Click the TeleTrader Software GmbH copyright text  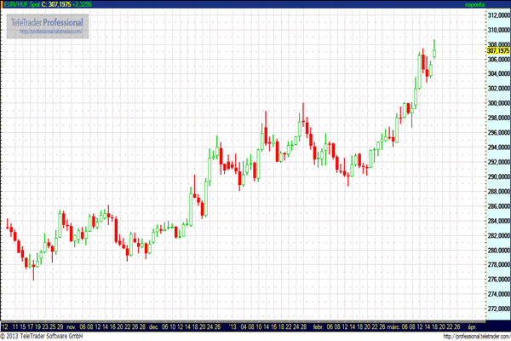(43, 336)
